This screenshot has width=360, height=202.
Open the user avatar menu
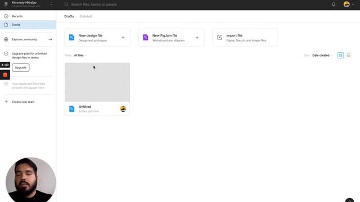pos(348,4)
